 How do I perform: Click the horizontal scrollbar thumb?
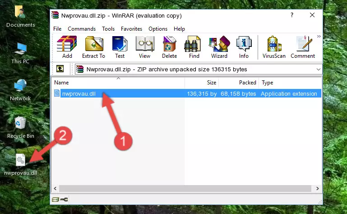click(185, 189)
